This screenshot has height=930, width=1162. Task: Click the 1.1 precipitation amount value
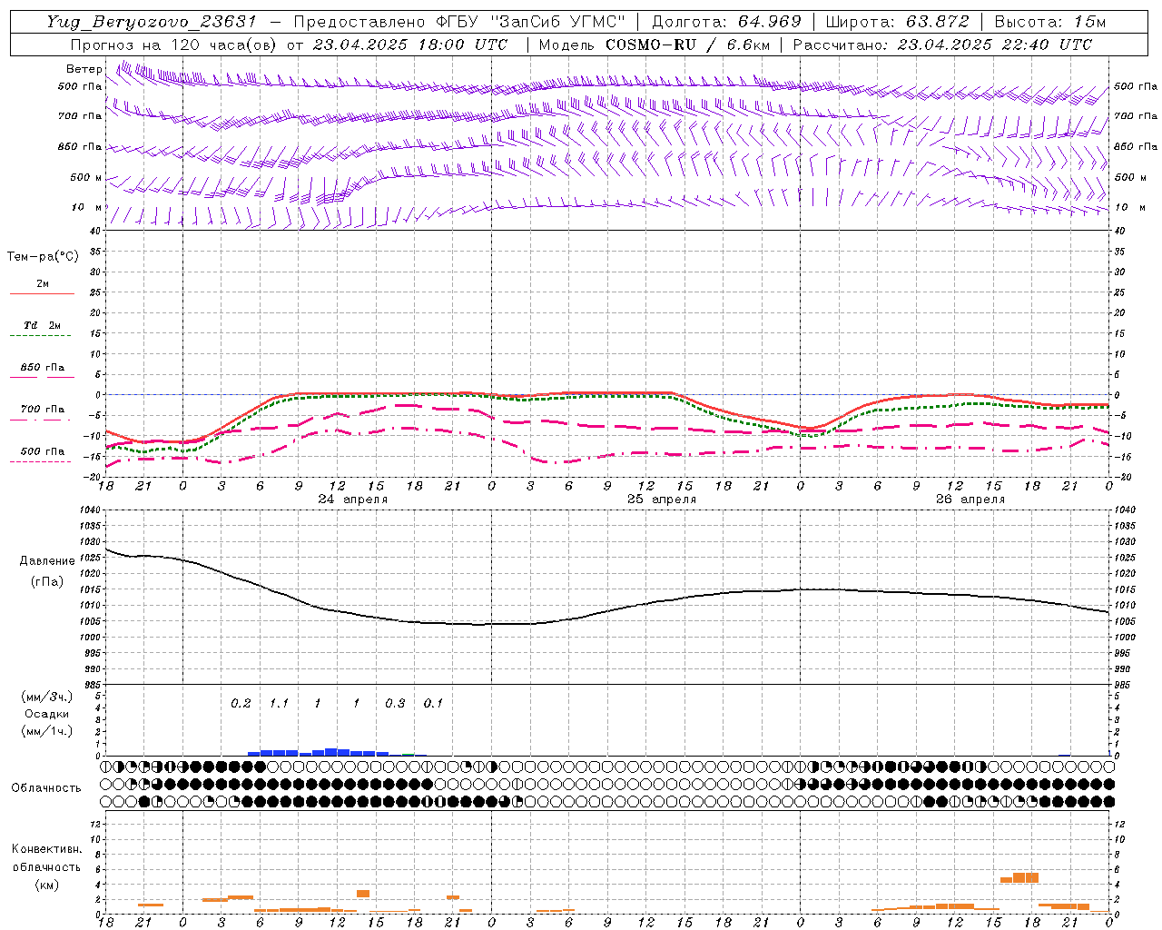tap(279, 704)
